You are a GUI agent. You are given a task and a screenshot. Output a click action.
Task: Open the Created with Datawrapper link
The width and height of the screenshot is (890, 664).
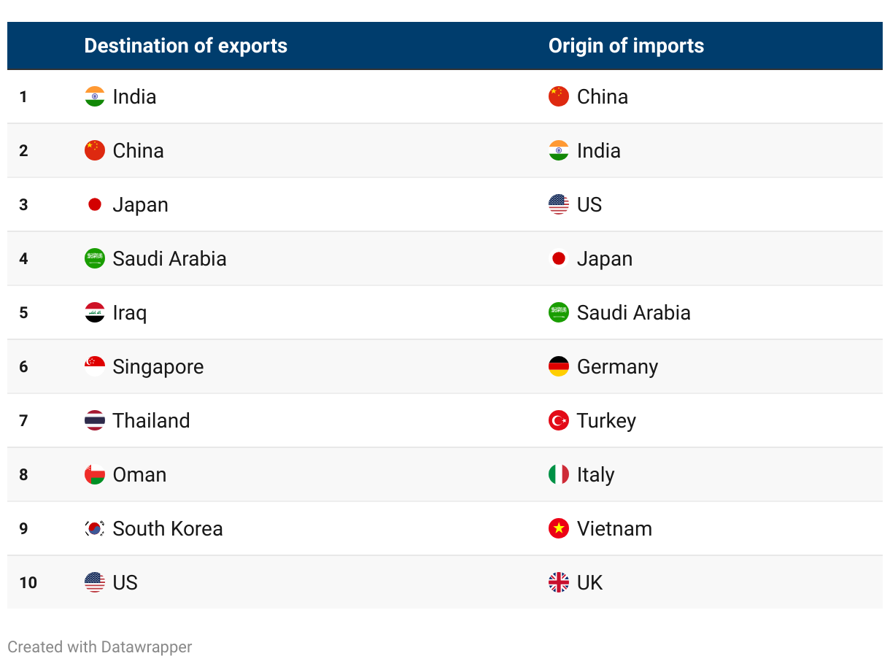tap(100, 646)
